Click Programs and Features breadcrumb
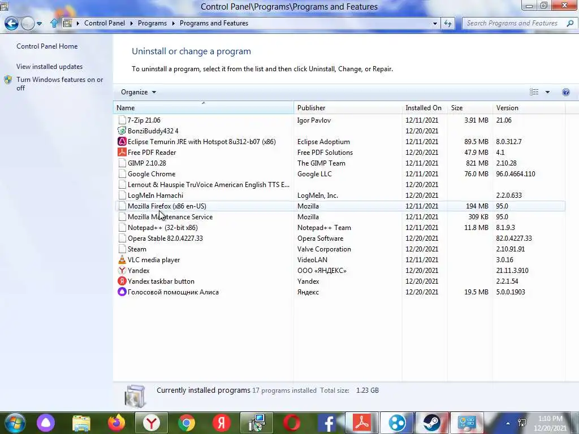Screen dimensions: 579x434 pyautogui.click(x=214, y=23)
